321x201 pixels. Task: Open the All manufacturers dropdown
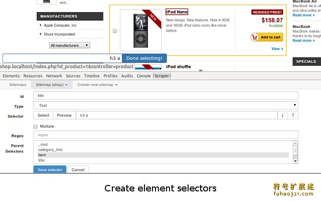(x=70, y=45)
